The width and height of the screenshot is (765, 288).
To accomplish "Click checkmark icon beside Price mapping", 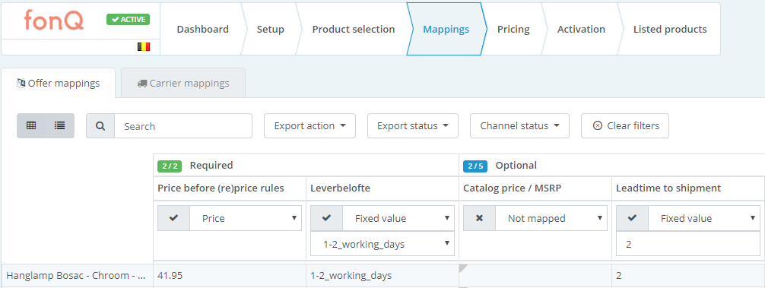I will tap(173, 218).
